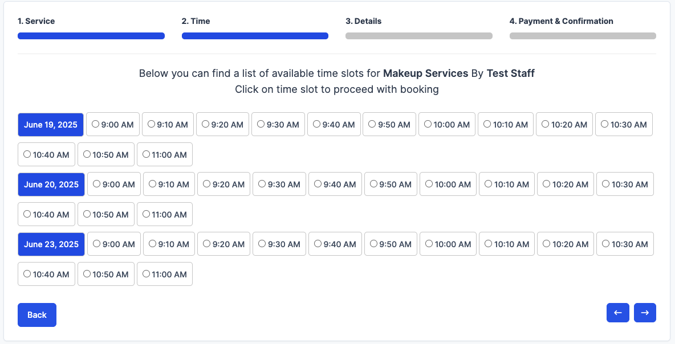
Task: Pick 10:20 AM on June 23, 2025
Action: [565, 244]
